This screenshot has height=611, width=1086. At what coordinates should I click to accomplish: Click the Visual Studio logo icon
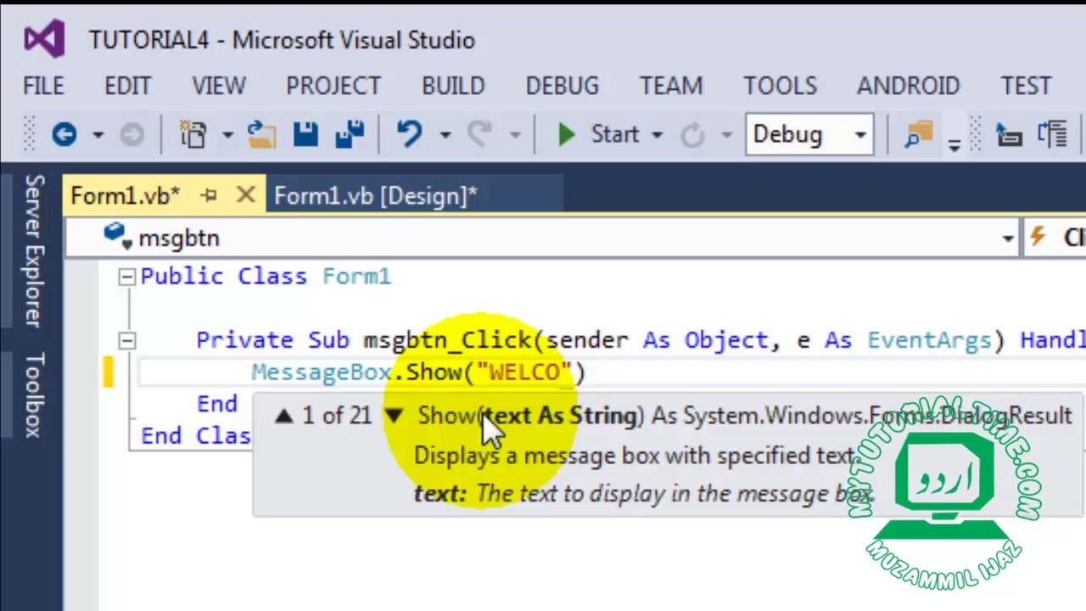click(45, 39)
